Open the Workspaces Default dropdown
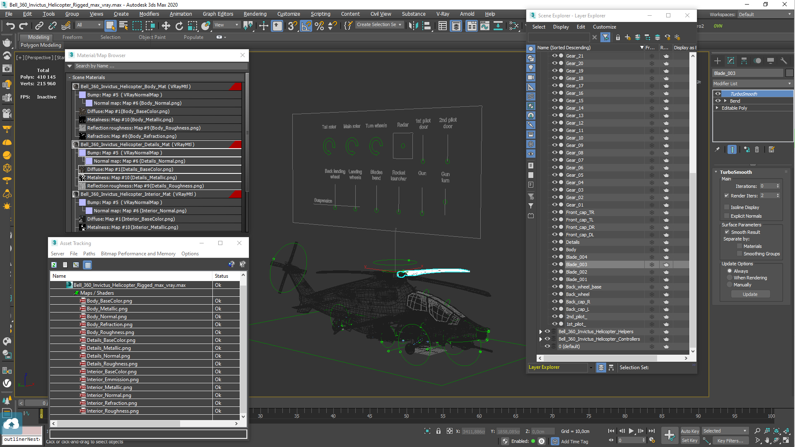The height and width of the screenshot is (447, 795). [765, 14]
